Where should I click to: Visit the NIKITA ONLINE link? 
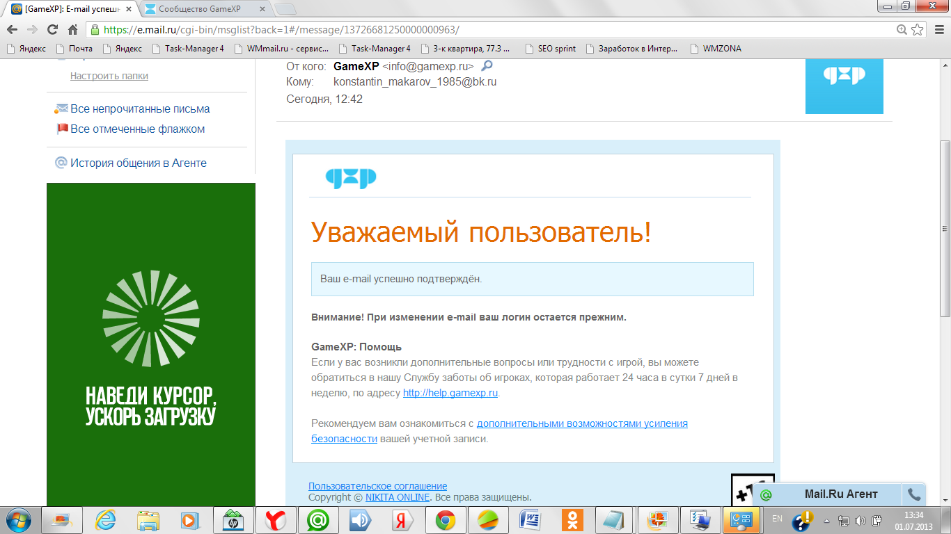398,497
